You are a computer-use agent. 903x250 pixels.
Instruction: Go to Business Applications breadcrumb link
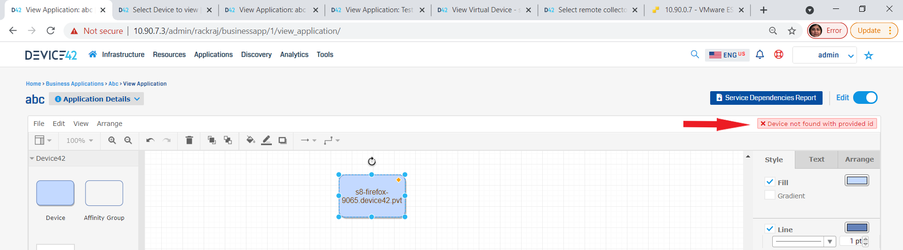click(74, 84)
